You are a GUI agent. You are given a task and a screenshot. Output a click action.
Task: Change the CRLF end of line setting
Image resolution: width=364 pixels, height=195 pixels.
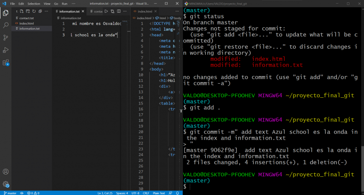[x=146, y=193]
